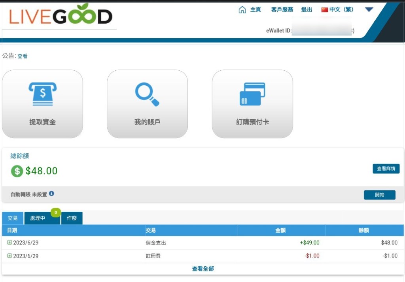Click the green dollar balance icon
This screenshot has width=405, height=282.
pyautogui.click(x=17, y=171)
